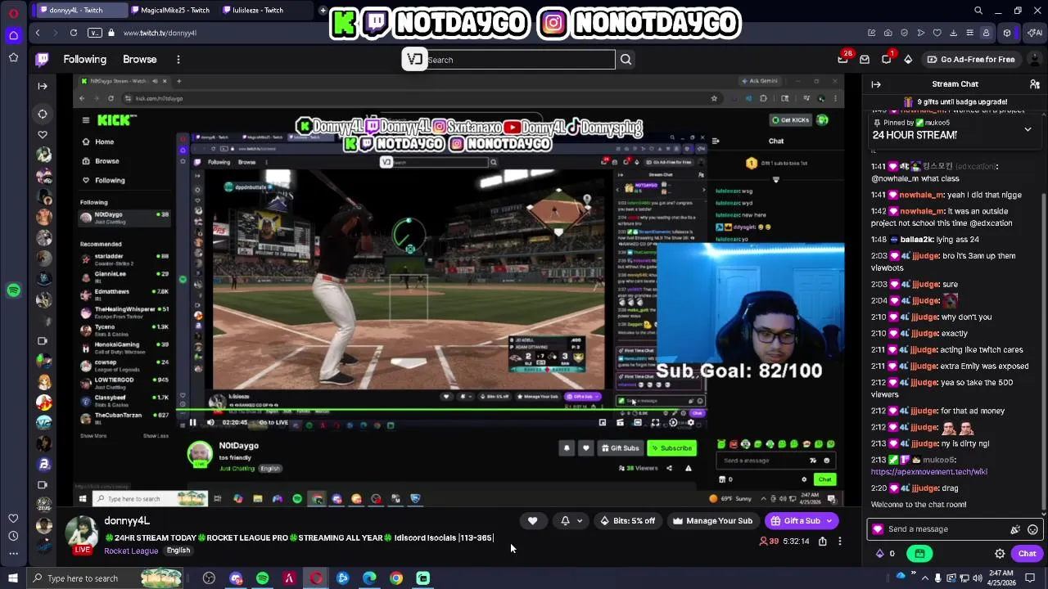This screenshot has height=589, width=1048.
Task: Open Google Chrome from the Windows taskbar
Action: (x=396, y=578)
